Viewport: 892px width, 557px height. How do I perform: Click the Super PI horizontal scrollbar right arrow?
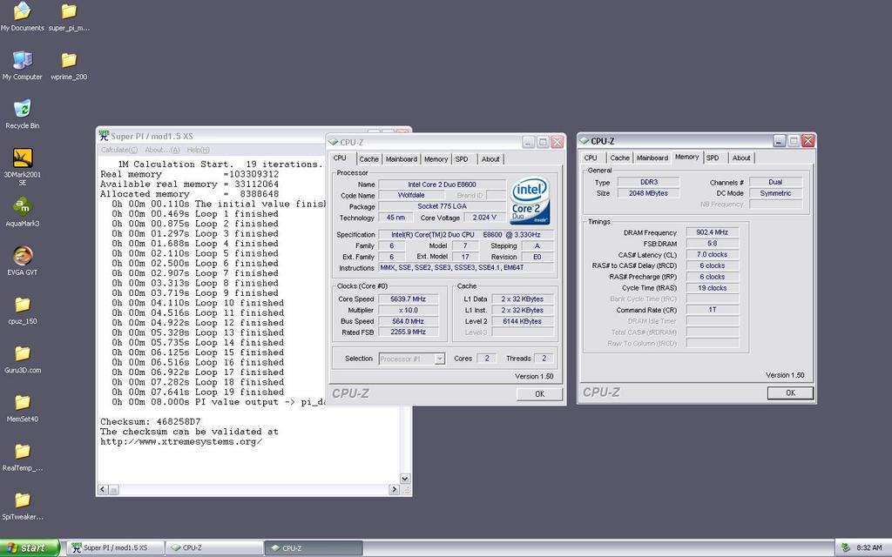pos(395,489)
